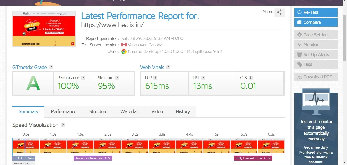
Task: Click the 5.7s filmstrip frame
Action: pyautogui.click(x=244, y=145)
